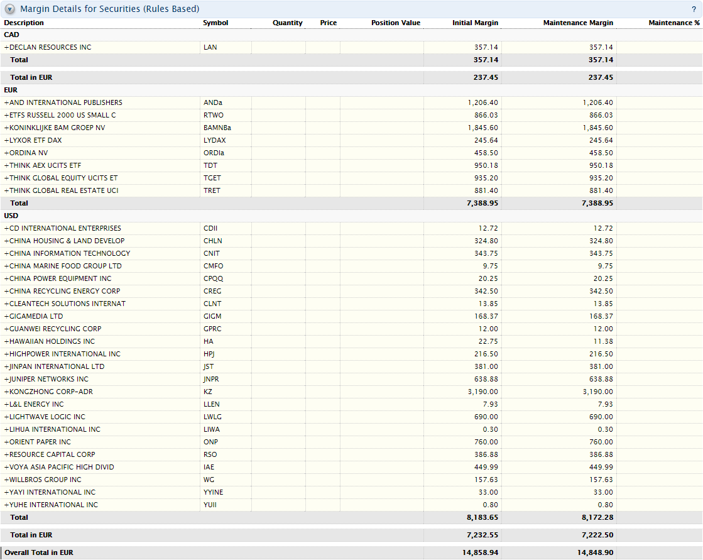The image size is (703, 560).
Task: Expand the LYXOR ETF DAX row
Action: pos(7,140)
